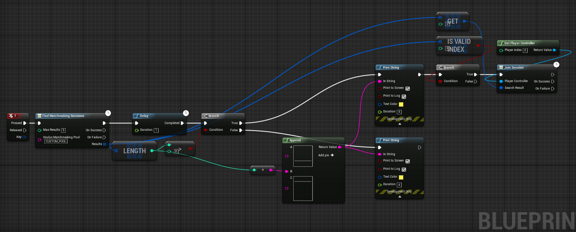Select the Find Matchmaking Sessions node title icon
This screenshot has width=576, height=232.
(x=39, y=116)
